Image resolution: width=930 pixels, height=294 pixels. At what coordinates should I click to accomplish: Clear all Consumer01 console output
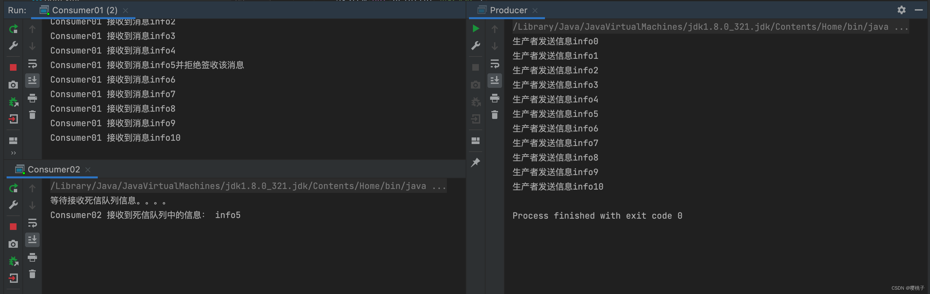32,115
